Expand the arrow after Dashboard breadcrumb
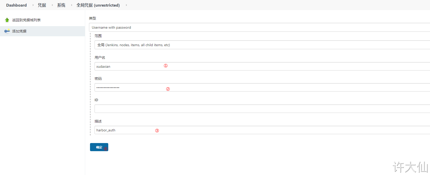 33,5
